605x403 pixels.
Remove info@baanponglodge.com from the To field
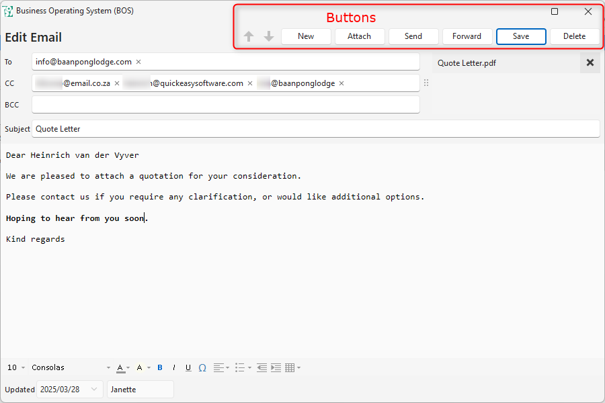pos(138,62)
